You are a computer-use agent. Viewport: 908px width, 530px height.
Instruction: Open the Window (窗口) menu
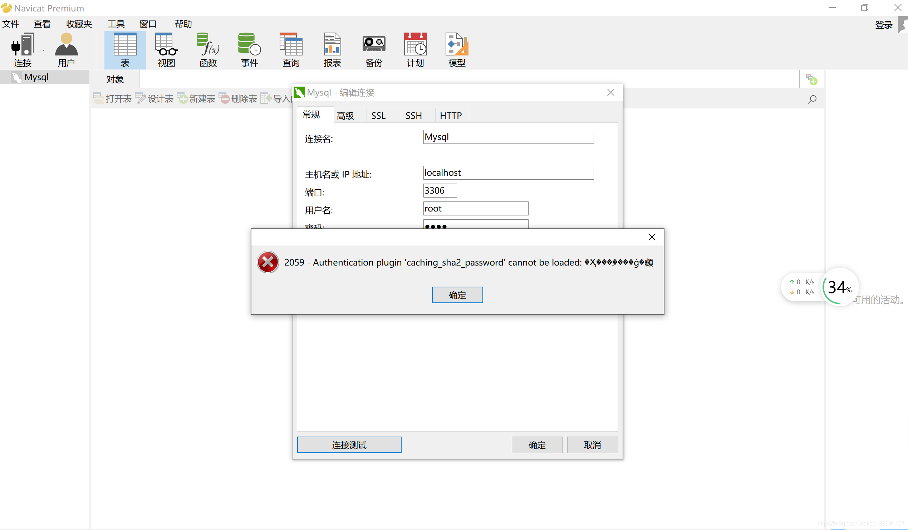click(148, 24)
